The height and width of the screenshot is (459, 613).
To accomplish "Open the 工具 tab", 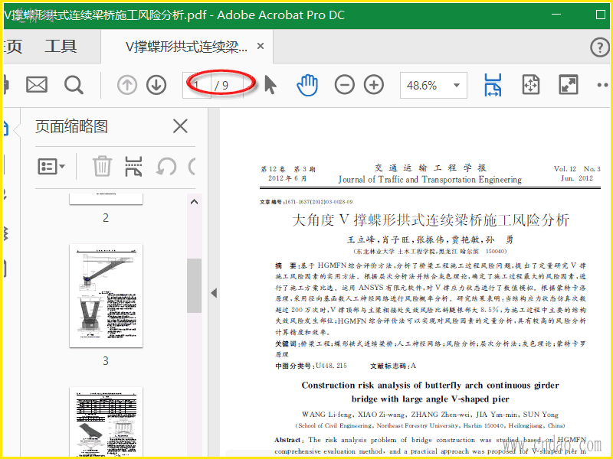I will point(61,47).
